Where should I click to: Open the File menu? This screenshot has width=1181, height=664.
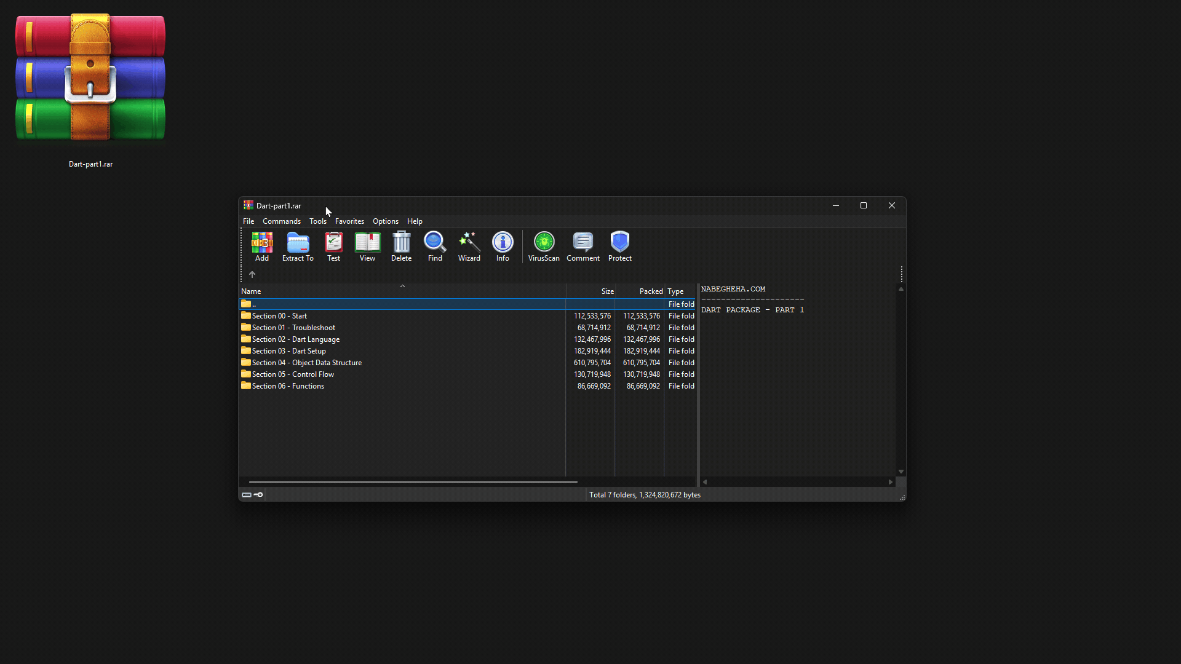point(249,221)
